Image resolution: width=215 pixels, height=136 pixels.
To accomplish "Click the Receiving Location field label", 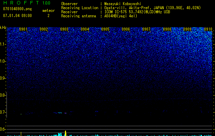I will click(x=80, y=8).
